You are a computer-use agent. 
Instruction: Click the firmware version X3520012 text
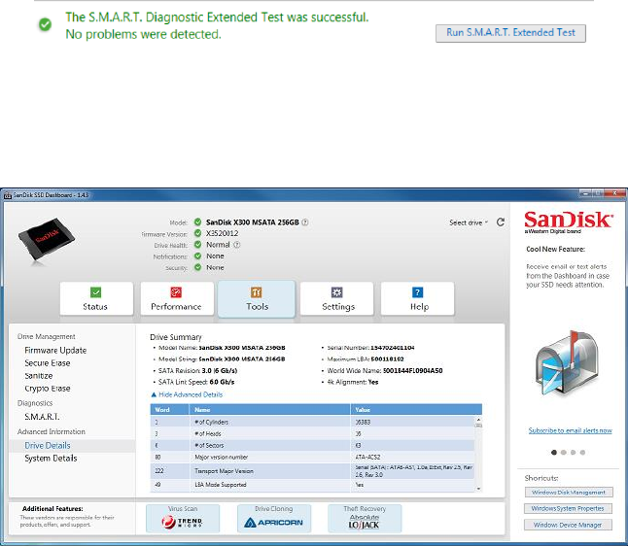click(223, 233)
